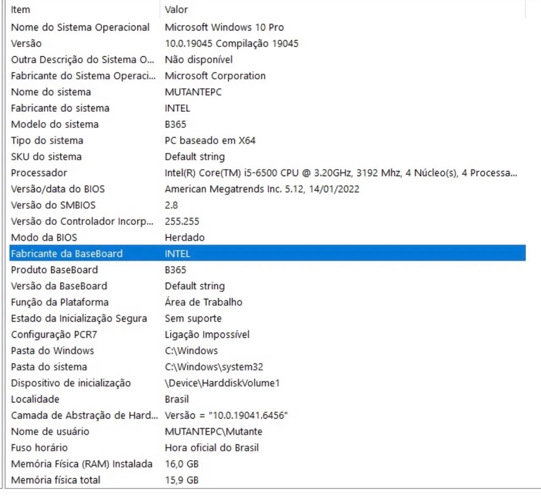The width and height of the screenshot is (541, 497).
Task: Click the Intel Core i5-6500 CPU value
Action: coord(341,173)
